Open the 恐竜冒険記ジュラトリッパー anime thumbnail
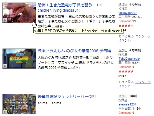This screenshot has width=154, height=116. 19,104
